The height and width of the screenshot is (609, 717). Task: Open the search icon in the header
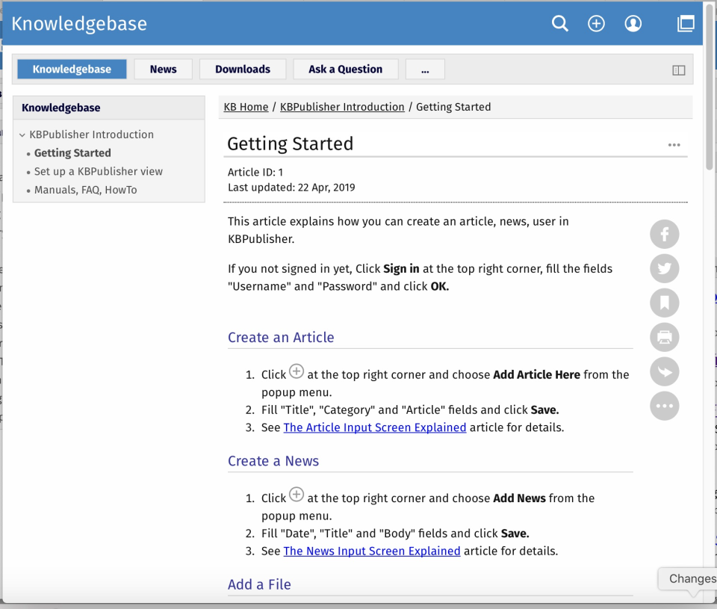pyautogui.click(x=559, y=23)
